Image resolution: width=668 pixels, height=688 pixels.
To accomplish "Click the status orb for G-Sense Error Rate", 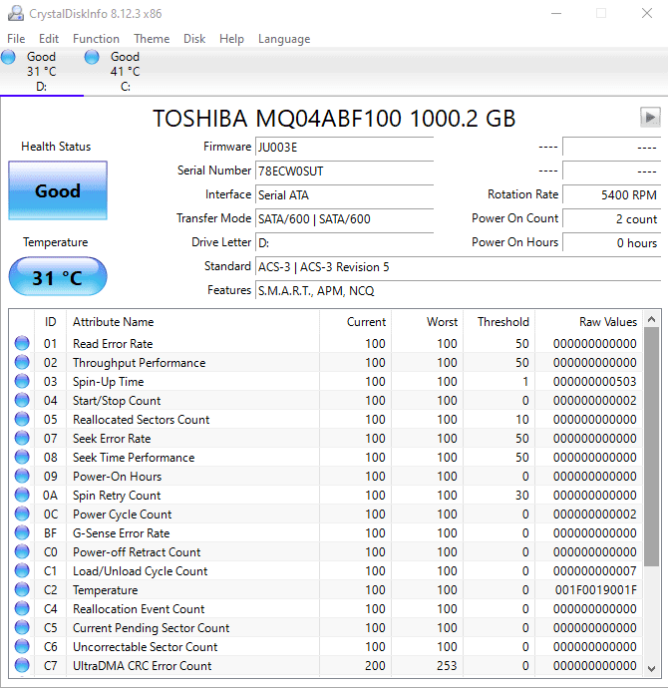I will 22,533.
